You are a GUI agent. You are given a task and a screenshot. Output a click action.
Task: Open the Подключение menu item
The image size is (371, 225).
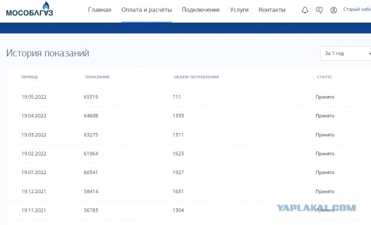click(201, 10)
